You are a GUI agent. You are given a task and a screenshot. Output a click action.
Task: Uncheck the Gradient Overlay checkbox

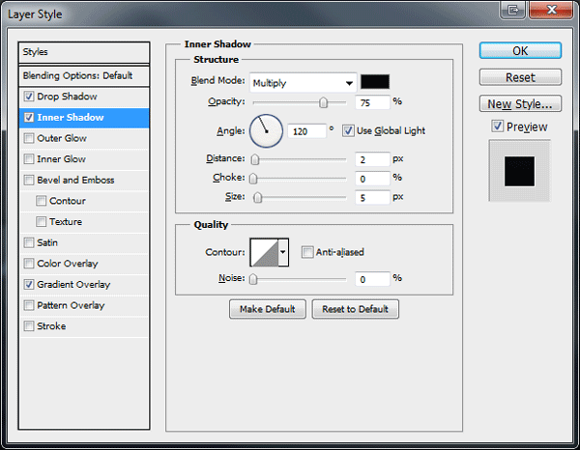[29, 285]
